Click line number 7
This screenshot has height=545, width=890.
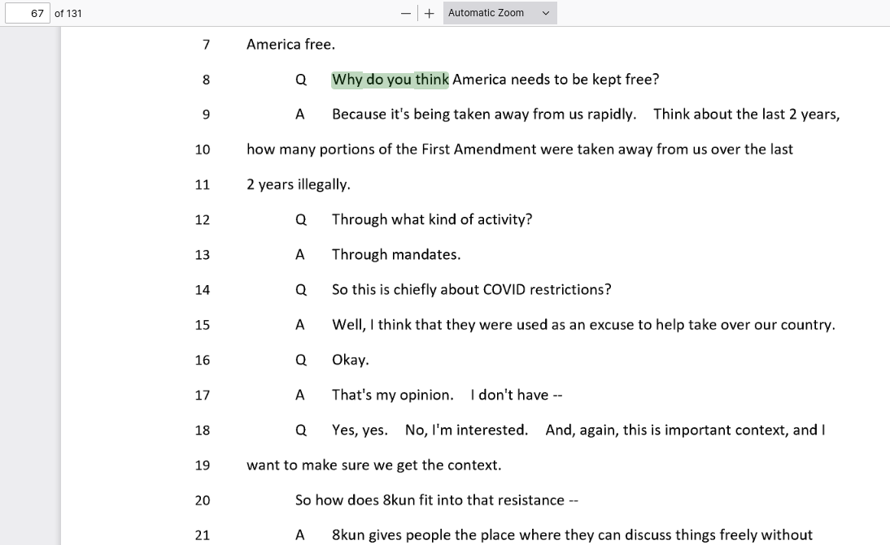pos(206,45)
